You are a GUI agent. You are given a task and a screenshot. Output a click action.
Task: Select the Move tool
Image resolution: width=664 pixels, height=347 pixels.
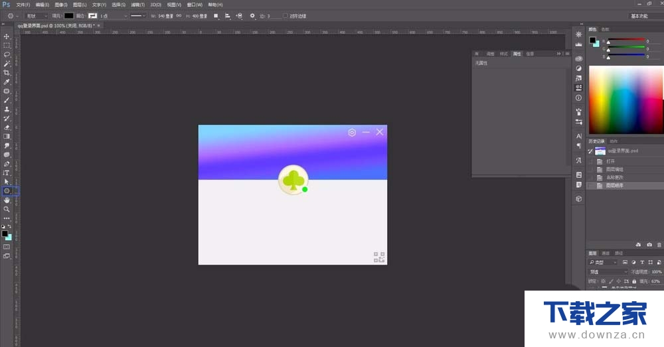[x=7, y=36]
